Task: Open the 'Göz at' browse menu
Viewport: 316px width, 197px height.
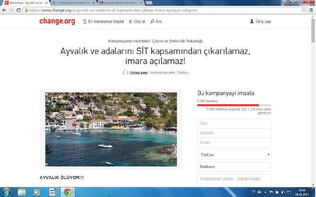Action: pos(137,22)
